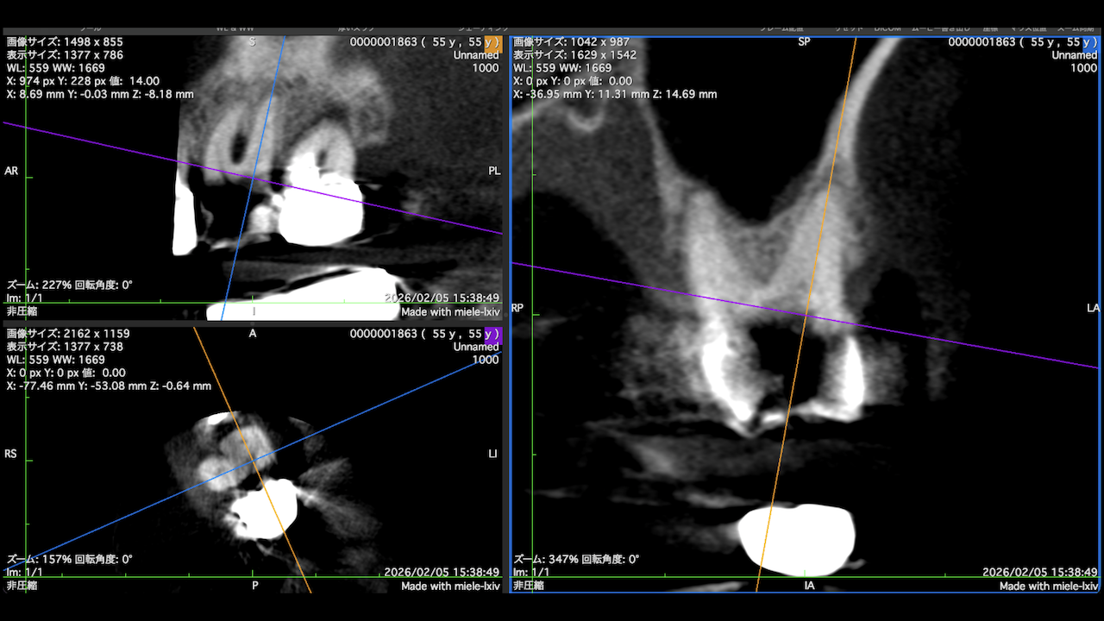Click the シェーディング shading toolbar item
Screen dimensions: 1104x621
click(x=482, y=28)
